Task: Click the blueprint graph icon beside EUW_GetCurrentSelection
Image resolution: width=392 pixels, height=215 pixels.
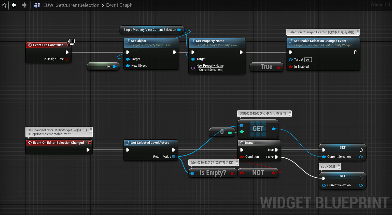Action: coord(37,5)
